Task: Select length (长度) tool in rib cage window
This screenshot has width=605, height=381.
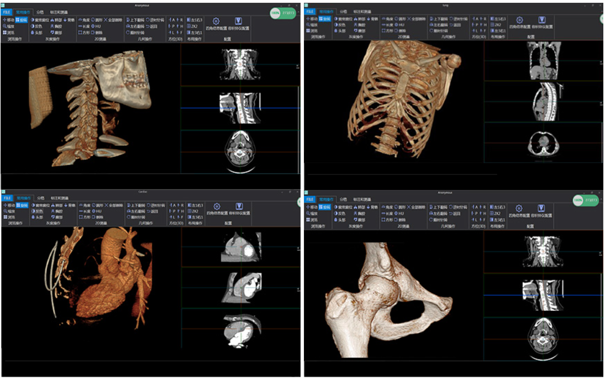Action: click(x=387, y=25)
